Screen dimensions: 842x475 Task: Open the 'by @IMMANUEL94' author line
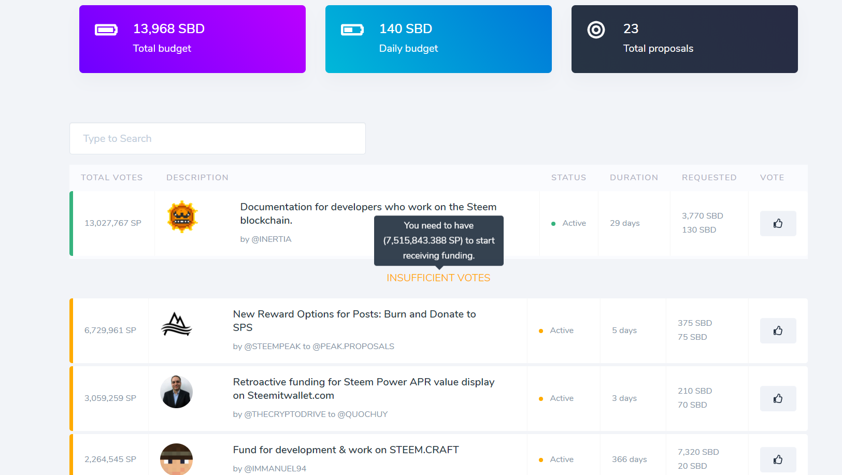click(269, 469)
